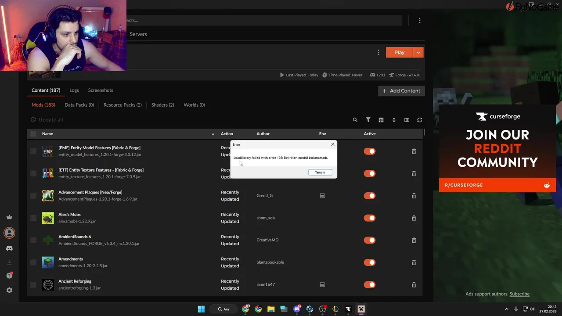Open the three-dot menu left of Play
This screenshot has height=316, width=562.
[378, 52]
